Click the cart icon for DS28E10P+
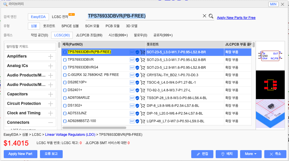The image size is (289, 161). tap(142, 83)
